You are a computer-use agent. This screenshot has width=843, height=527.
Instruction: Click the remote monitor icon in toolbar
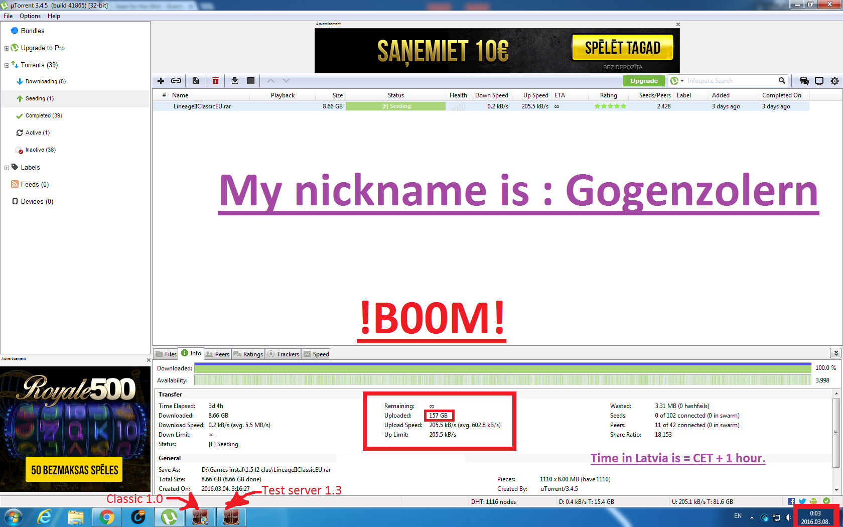pyautogui.click(x=819, y=81)
